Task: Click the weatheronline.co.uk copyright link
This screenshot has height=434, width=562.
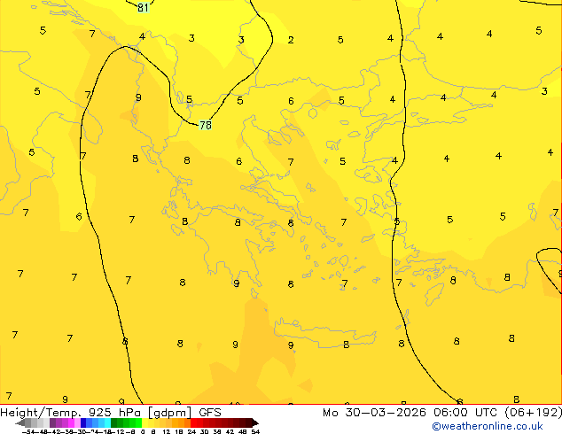Action: [488, 426]
